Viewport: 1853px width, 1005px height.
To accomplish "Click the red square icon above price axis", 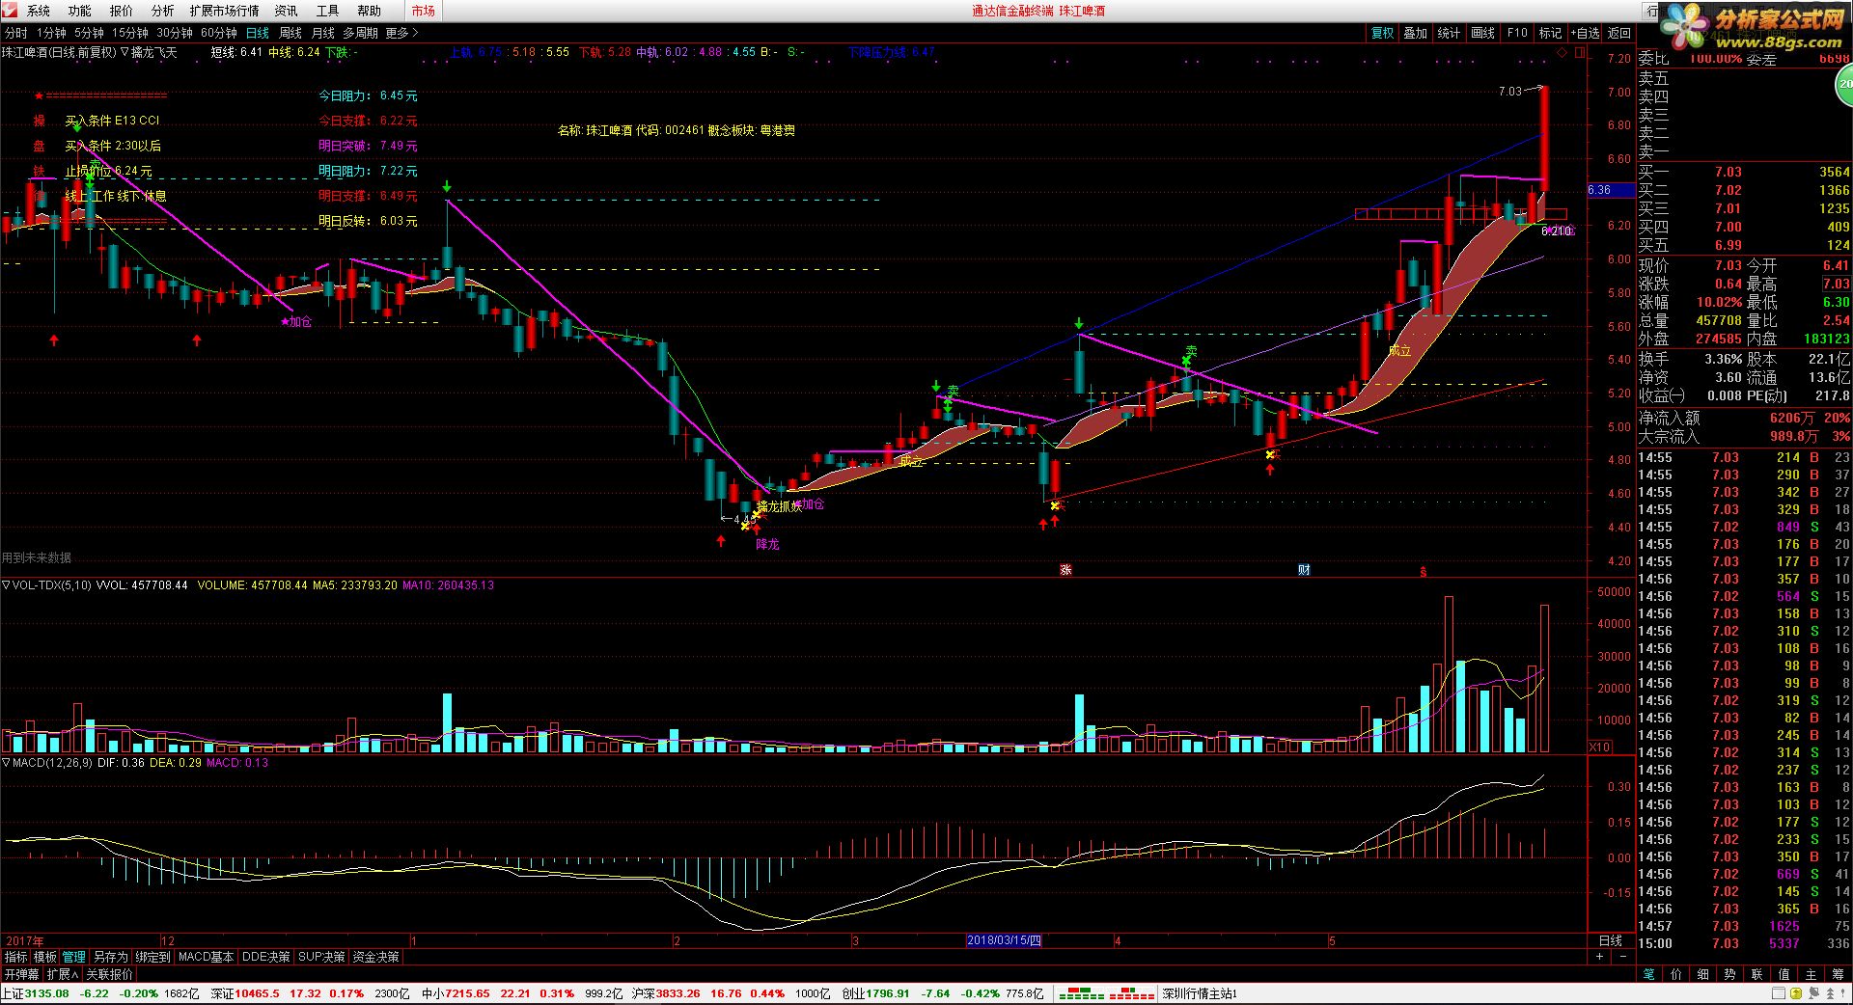I will (1578, 52).
